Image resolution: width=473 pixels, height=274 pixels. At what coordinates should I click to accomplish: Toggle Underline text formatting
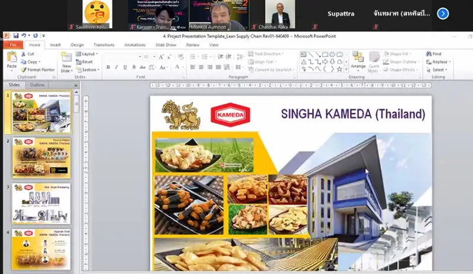(x=125, y=67)
